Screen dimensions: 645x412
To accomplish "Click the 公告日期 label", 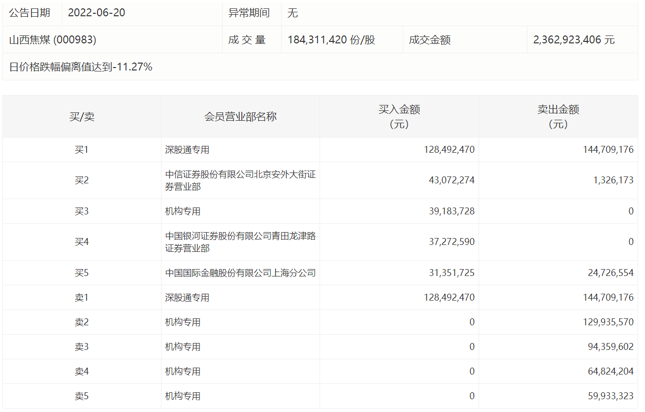I will [30, 13].
